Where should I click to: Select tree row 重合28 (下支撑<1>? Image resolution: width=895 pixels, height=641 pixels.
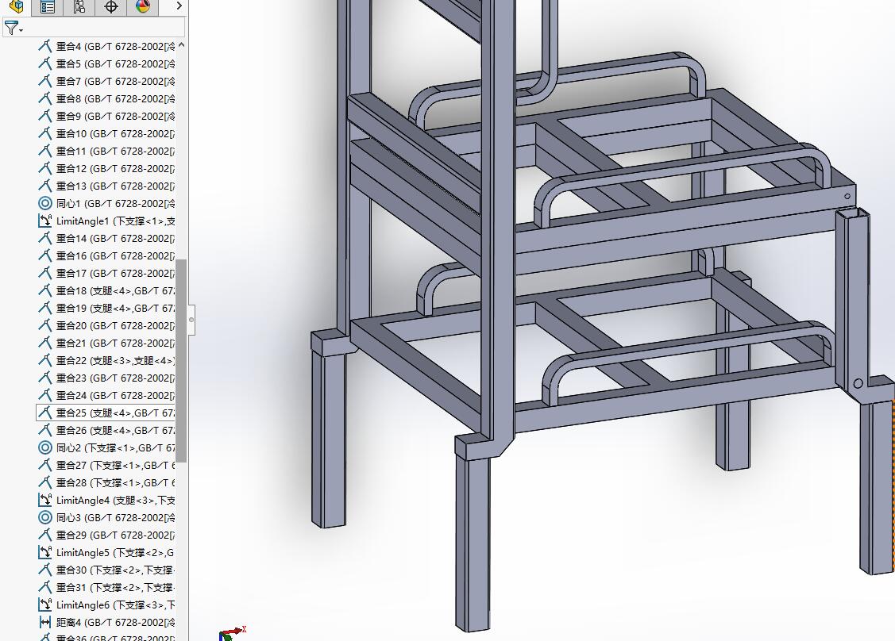[106, 482]
